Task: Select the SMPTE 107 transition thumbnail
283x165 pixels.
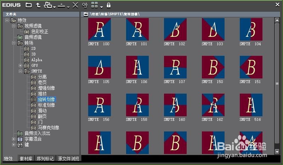Action: point(175,67)
